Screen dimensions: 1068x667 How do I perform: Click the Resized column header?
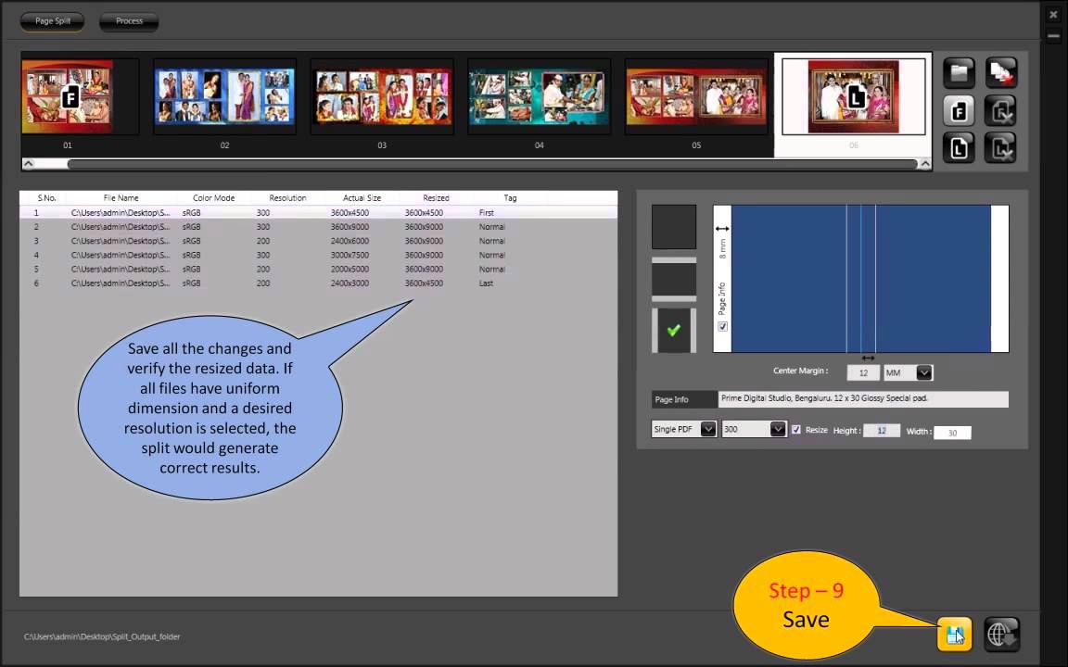coord(436,198)
